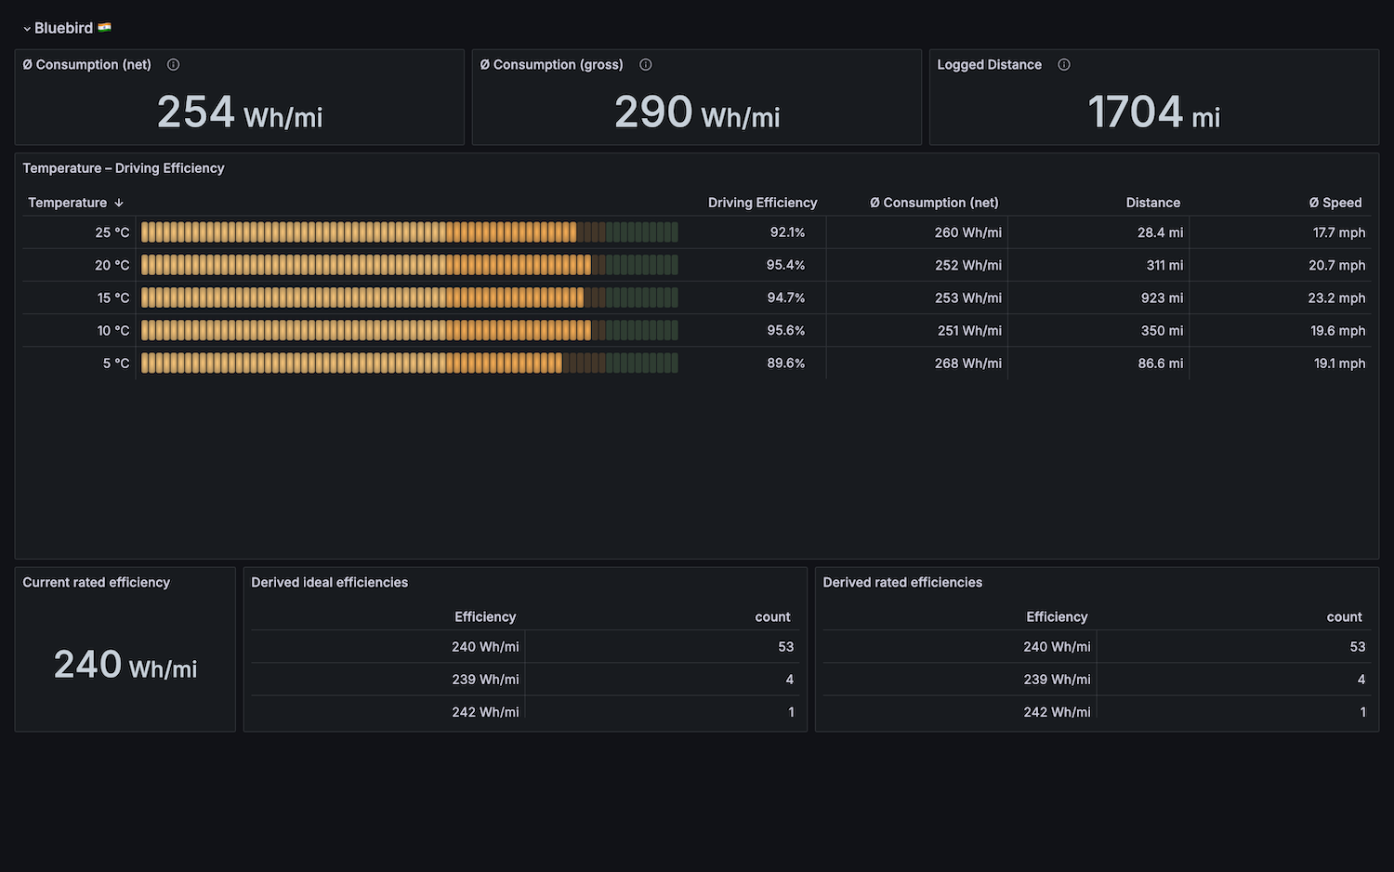Click count header in Derived rated efficiencies

tap(1344, 617)
